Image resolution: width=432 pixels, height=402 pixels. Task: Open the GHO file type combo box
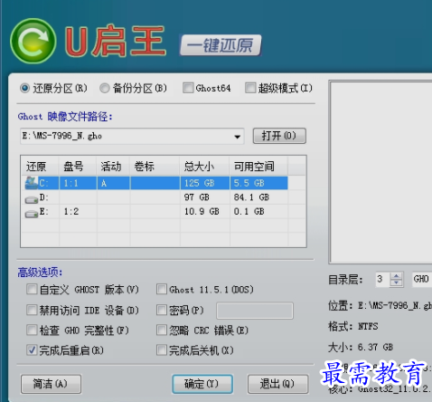click(x=422, y=279)
